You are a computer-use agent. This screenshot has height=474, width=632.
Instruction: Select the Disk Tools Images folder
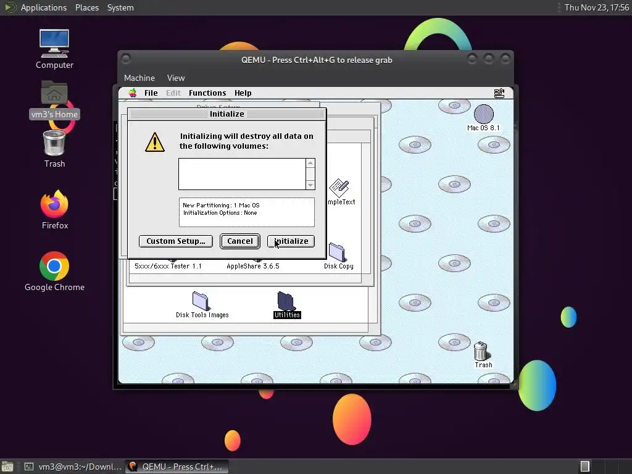coord(200,301)
